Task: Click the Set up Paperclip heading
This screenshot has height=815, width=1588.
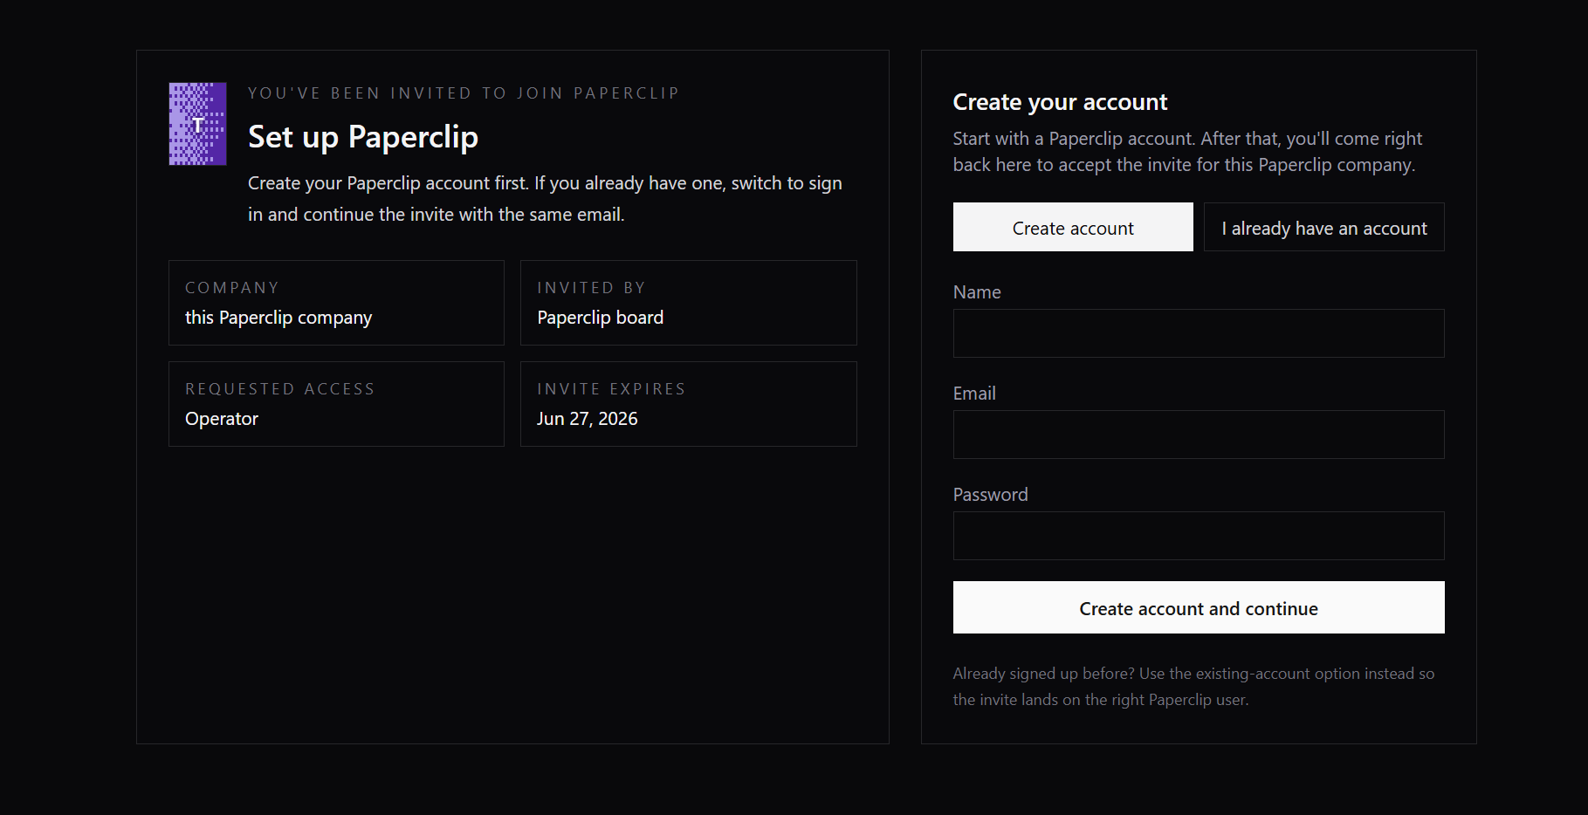Action: click(363, 137)
